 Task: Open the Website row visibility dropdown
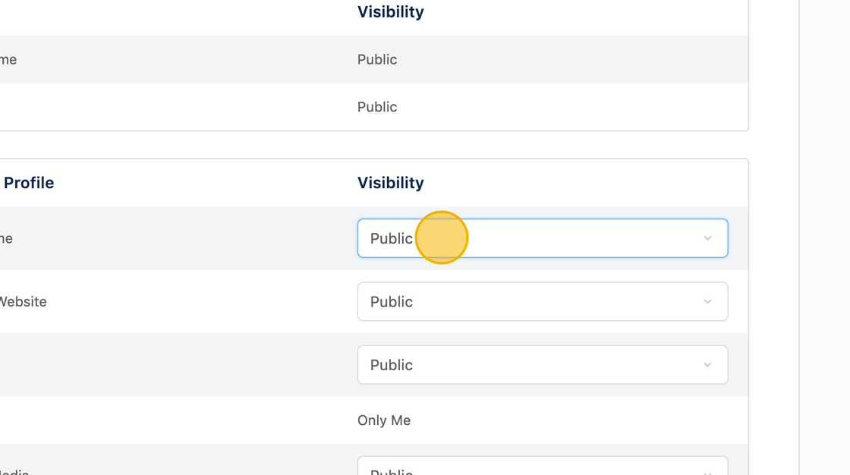542,301
